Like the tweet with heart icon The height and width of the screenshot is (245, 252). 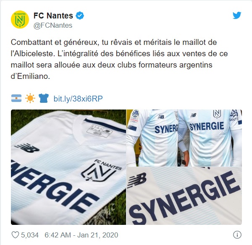pyautogui.click(x=15, y=235)
